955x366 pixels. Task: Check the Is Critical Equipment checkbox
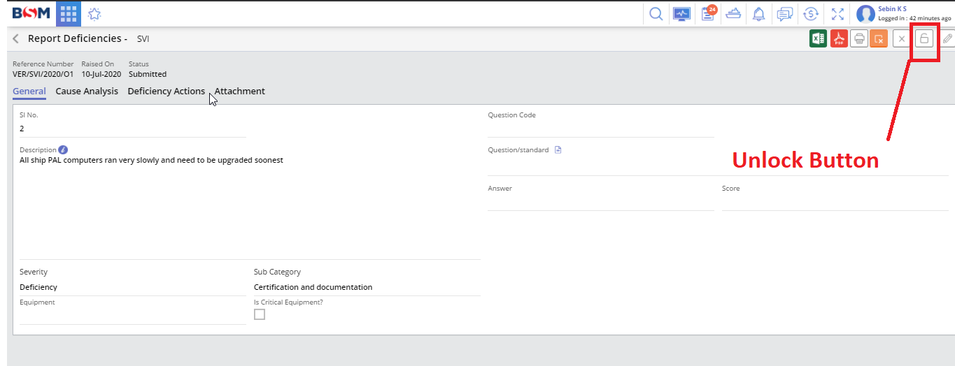click(x=260, y=314)
